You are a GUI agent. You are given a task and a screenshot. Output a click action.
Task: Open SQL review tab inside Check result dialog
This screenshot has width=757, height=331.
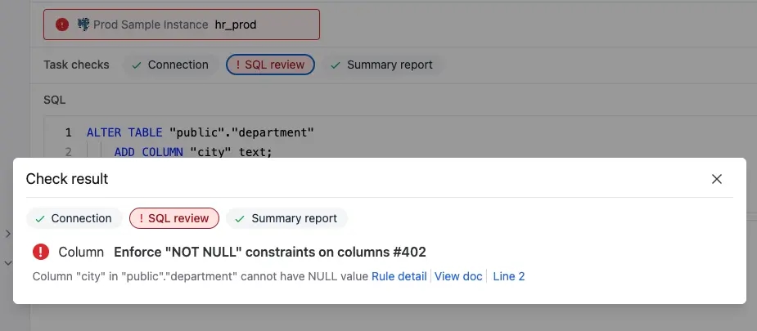[174, 218]
